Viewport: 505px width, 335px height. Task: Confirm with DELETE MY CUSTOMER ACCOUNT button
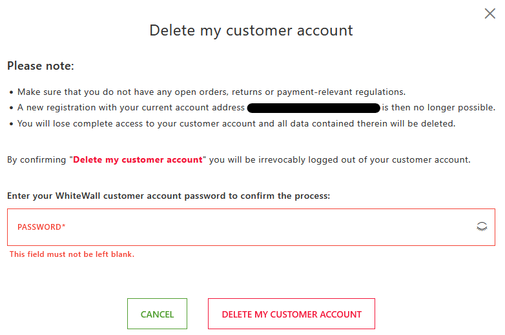coord(291,314)
